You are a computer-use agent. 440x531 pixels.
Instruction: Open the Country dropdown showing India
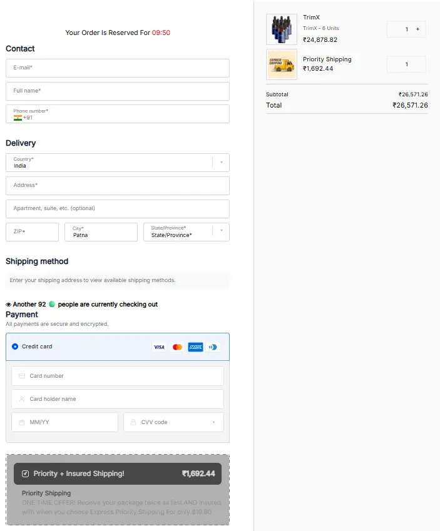click(221, 162)
